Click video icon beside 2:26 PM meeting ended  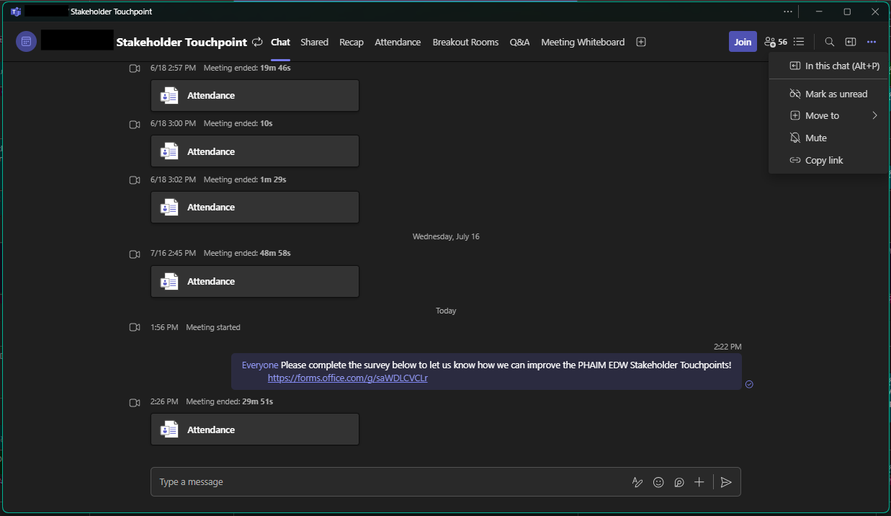tap(134, 402)
